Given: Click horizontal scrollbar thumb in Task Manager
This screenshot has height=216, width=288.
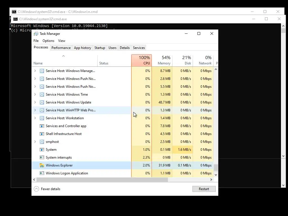Looking at the screenshot, I should [102, 180].
